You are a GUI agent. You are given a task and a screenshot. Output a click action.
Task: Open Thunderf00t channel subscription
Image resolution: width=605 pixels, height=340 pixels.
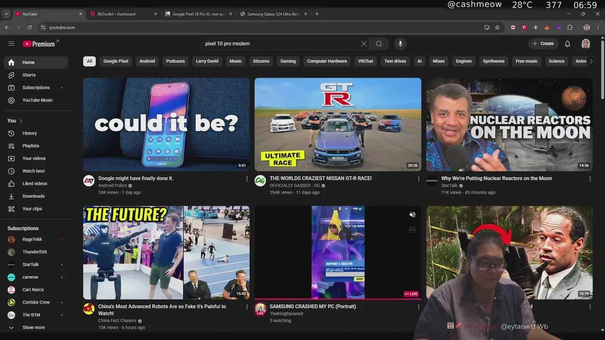click(36, 252)
